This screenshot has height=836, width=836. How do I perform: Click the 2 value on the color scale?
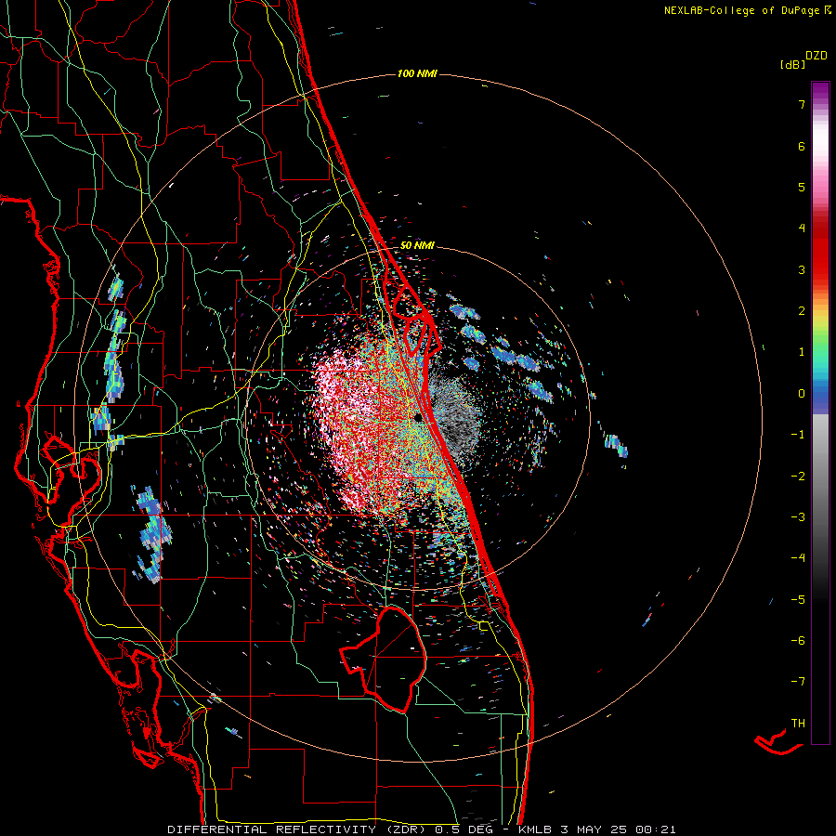(802, 311)
